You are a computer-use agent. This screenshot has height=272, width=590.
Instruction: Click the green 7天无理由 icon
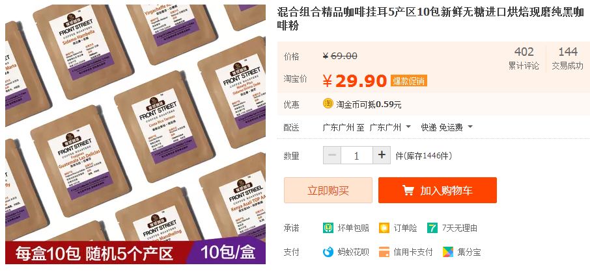click(432, 228)
